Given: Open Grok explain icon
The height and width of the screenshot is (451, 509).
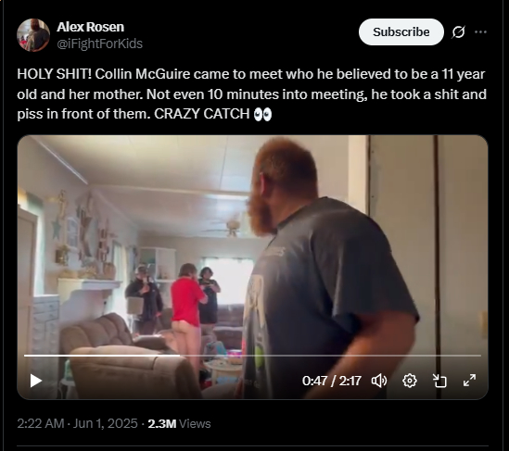Looking at the screenshot, I should pyautogui.click(x=458, y=31).
